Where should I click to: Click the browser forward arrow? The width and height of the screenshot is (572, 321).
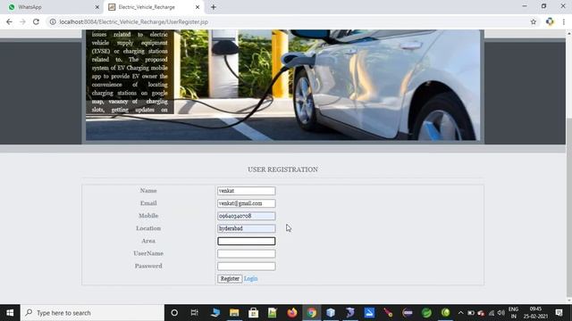point(22,21)
